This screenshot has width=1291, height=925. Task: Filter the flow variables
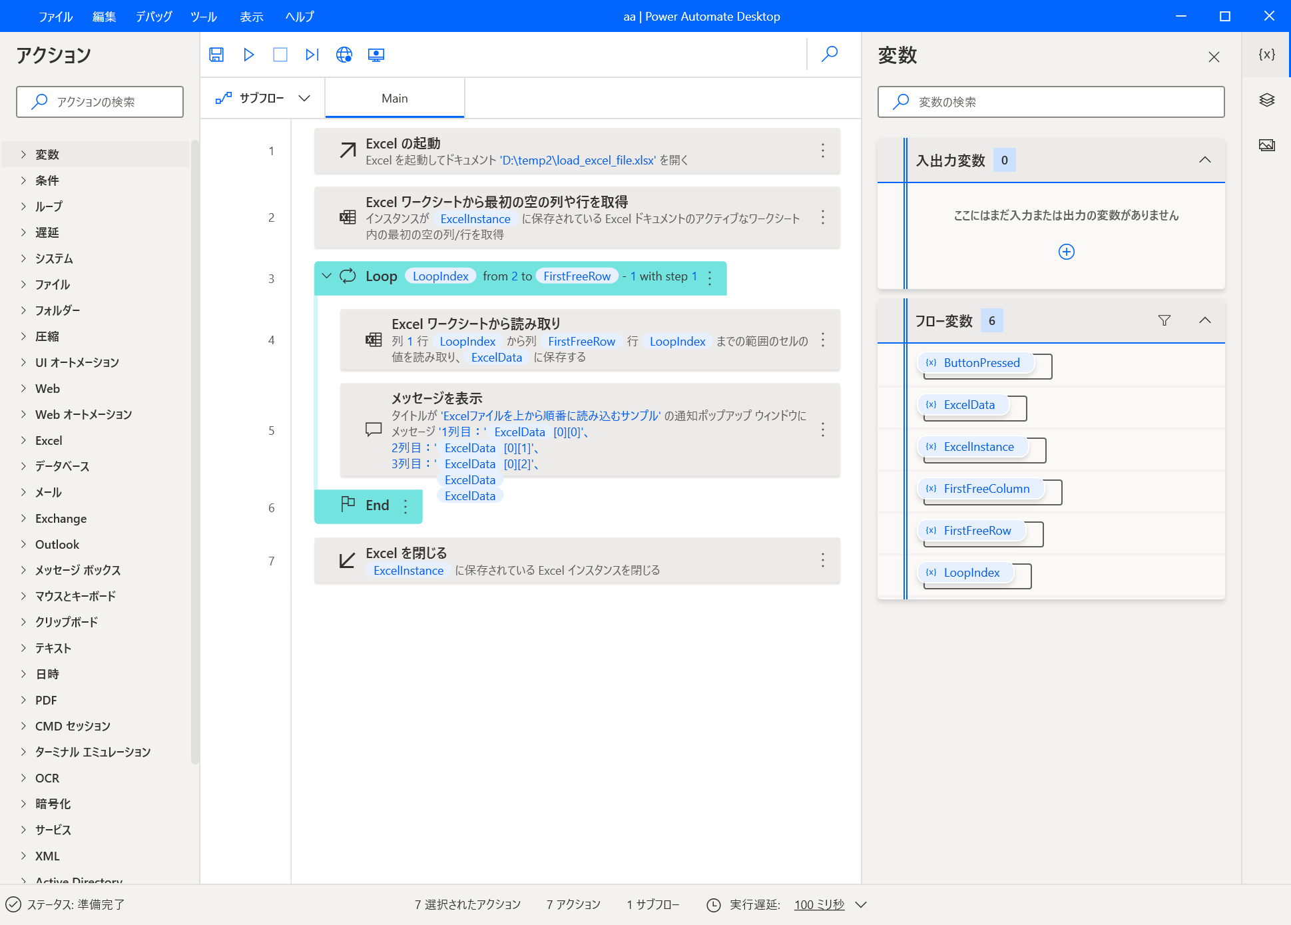(x=1164, y=320)
